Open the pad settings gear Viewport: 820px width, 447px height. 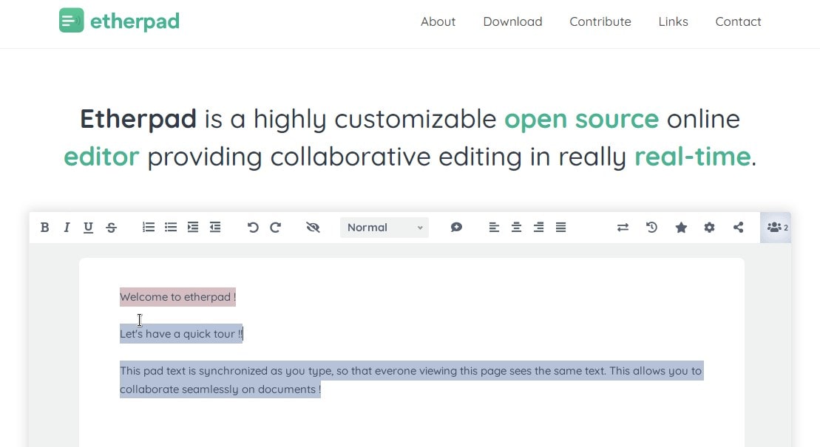click(x=709, y=227)
